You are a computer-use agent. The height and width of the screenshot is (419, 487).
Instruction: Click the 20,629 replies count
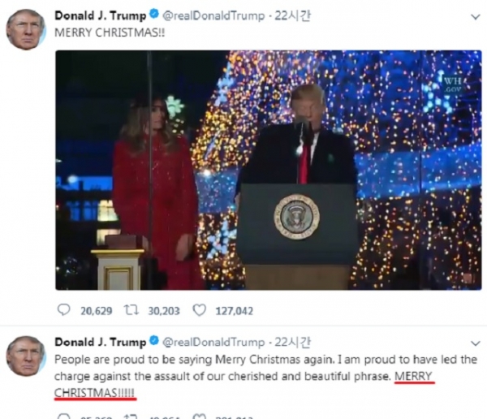pyautogui.click(x=97, y=311)
